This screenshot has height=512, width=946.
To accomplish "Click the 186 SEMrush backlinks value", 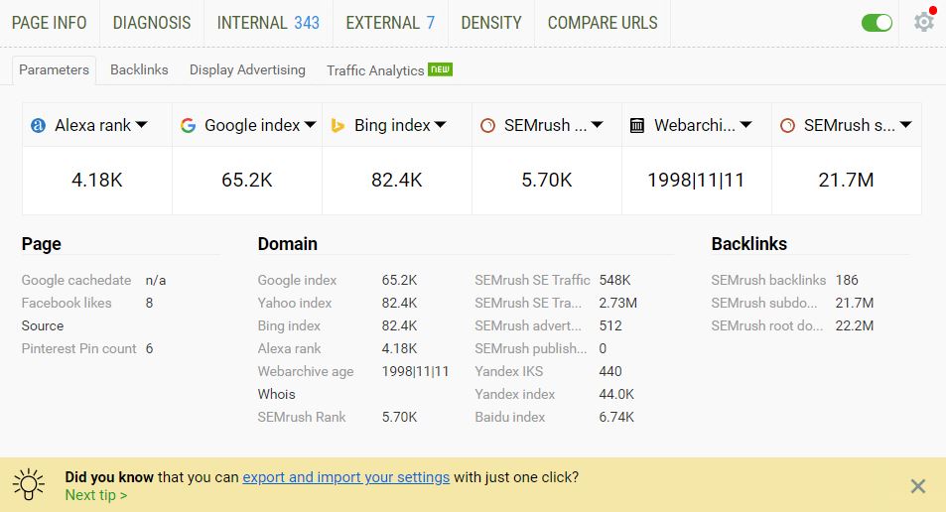I will click(x=847, y=280).
